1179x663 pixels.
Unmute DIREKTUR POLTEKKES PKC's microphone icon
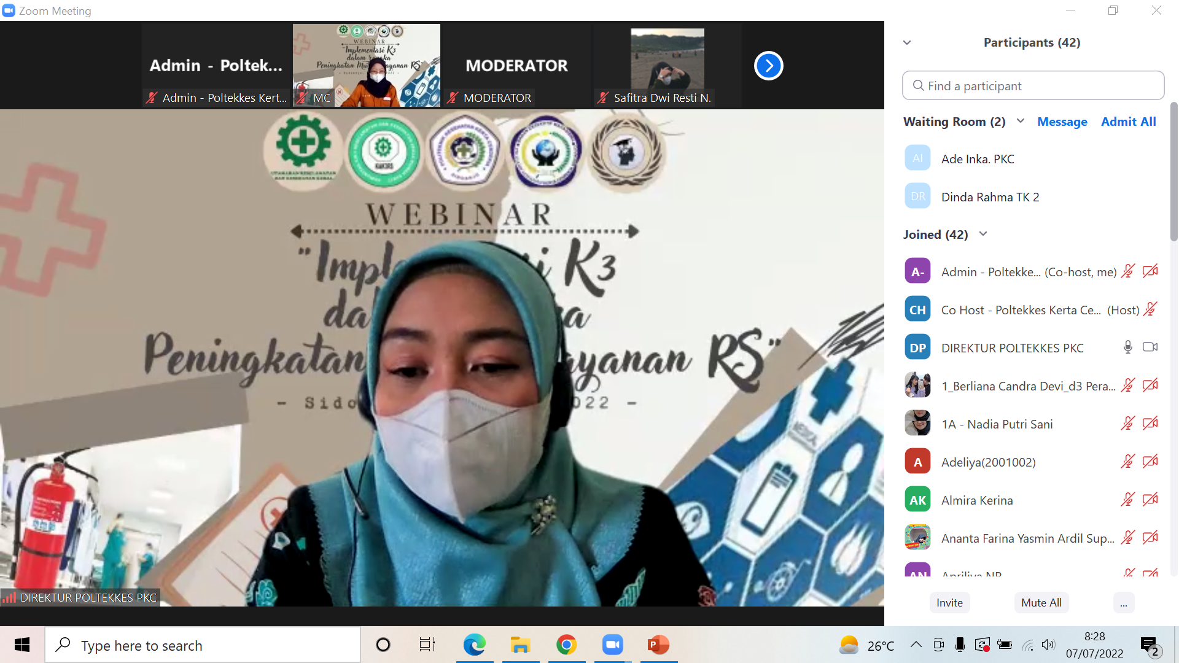pyautogui.click(x=1128, y=347)
